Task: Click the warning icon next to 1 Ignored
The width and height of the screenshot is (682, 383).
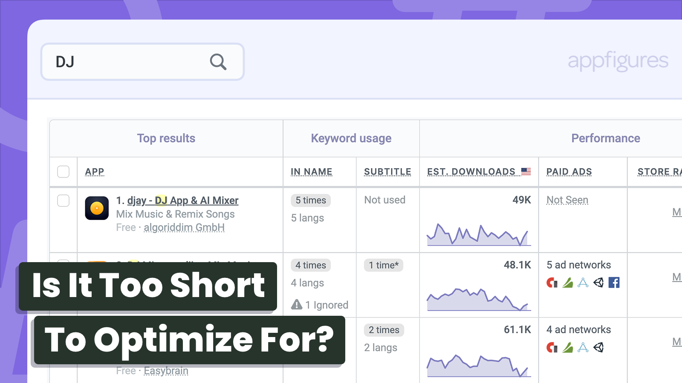Action: (296, 305)
